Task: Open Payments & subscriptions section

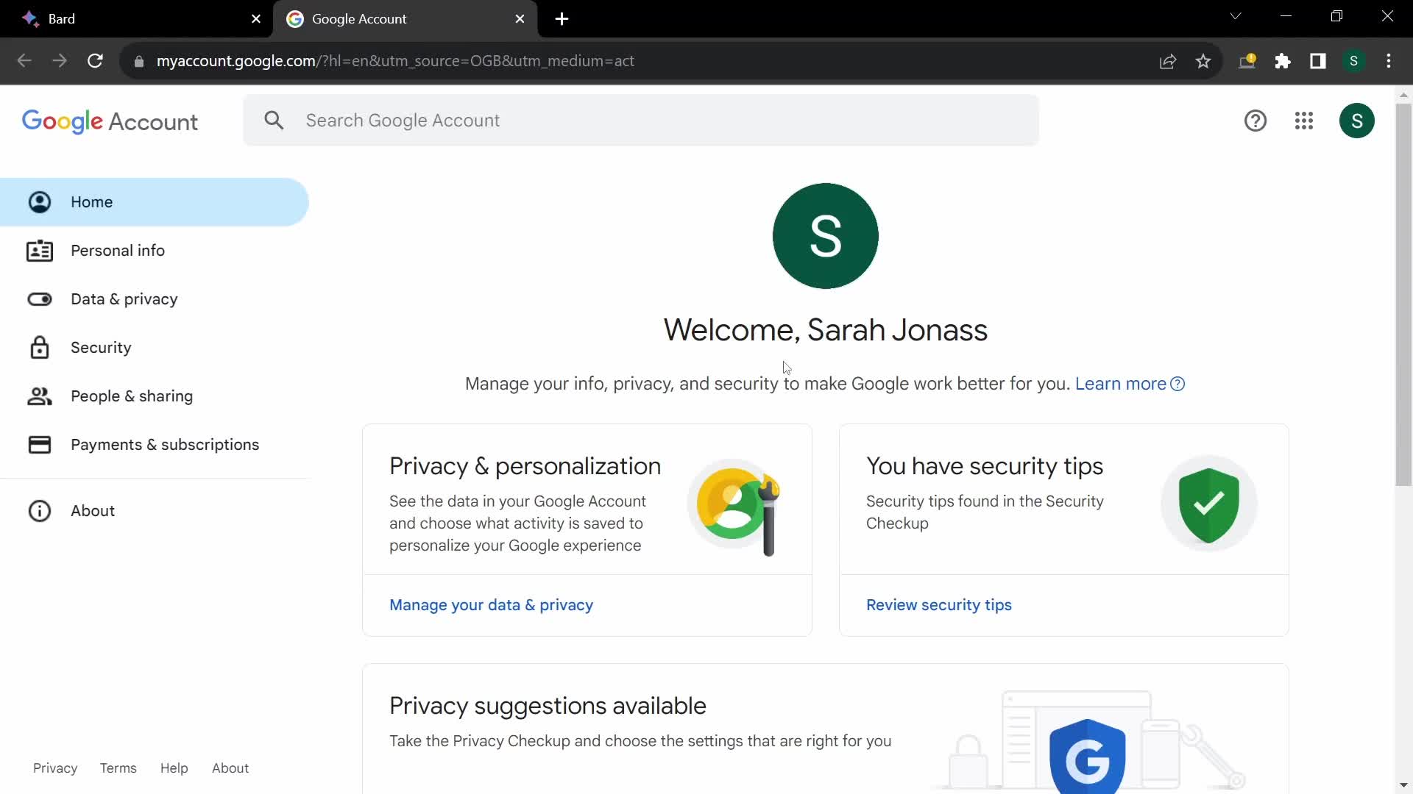Action: coord(165,444)
